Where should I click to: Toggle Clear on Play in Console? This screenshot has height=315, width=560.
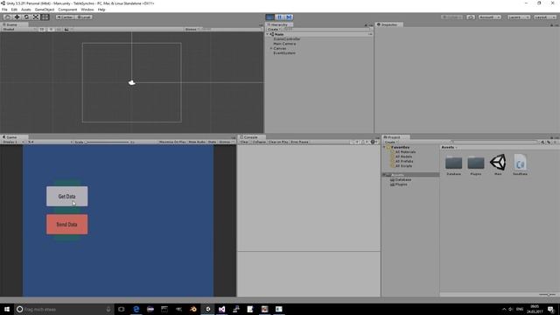coord(278,142)
